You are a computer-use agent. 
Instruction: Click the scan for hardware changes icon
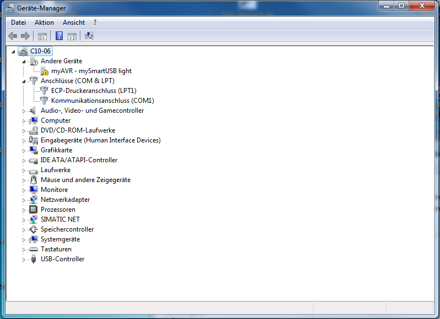pos(89,36)
